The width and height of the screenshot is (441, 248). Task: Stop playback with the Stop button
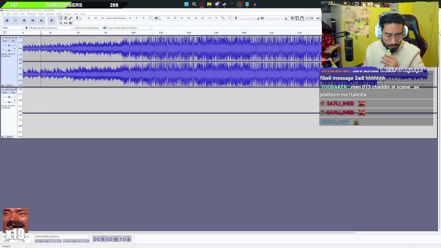click(x=24, y=20)
